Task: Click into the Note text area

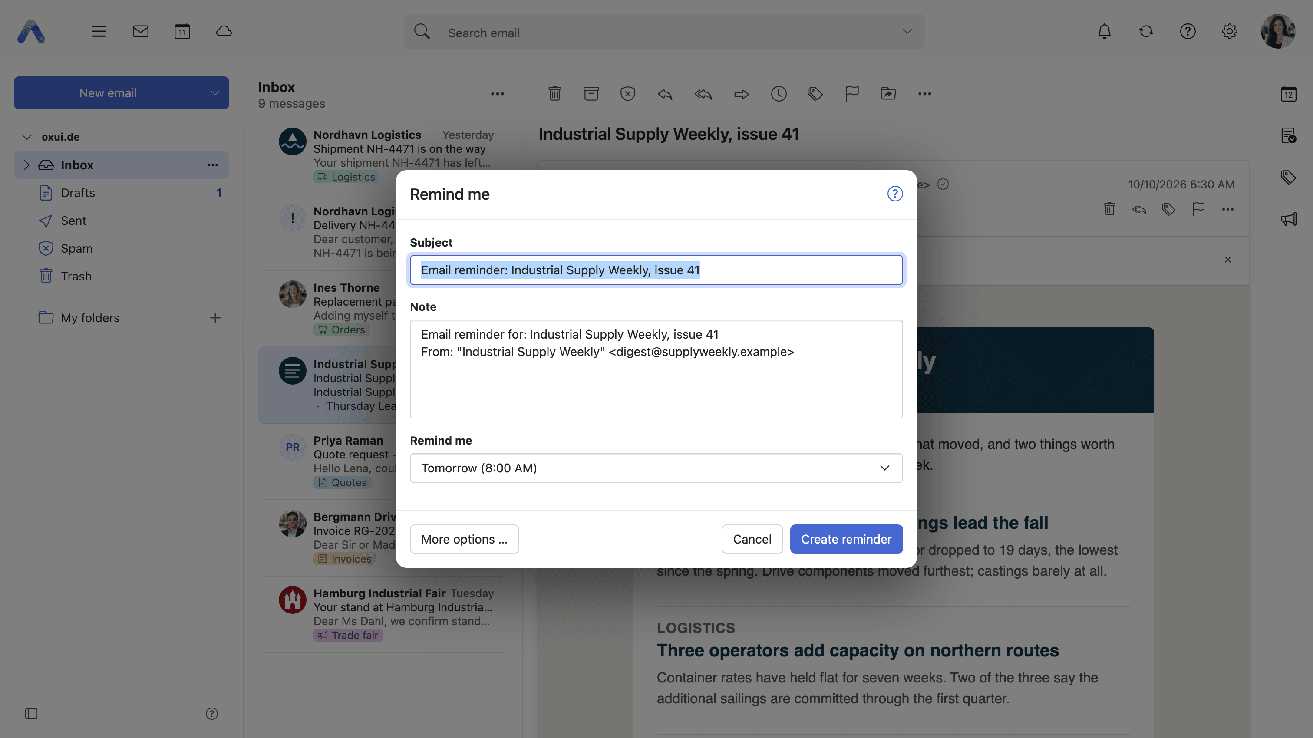Action: [x=656, y=369]
